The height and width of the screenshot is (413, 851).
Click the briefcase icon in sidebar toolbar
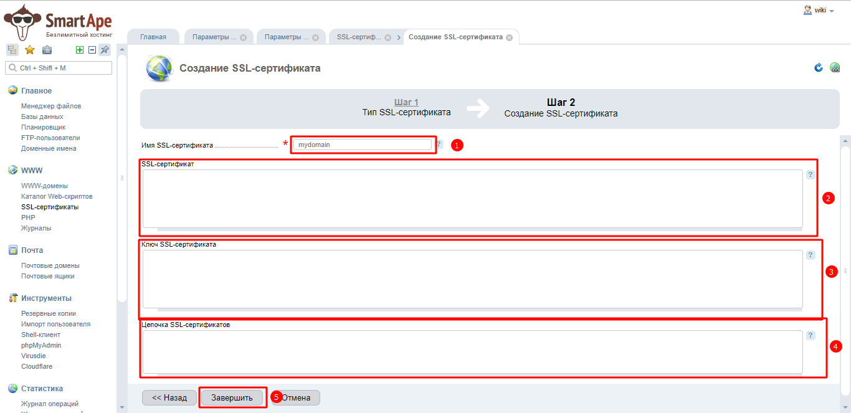click(x=47, y=50)
